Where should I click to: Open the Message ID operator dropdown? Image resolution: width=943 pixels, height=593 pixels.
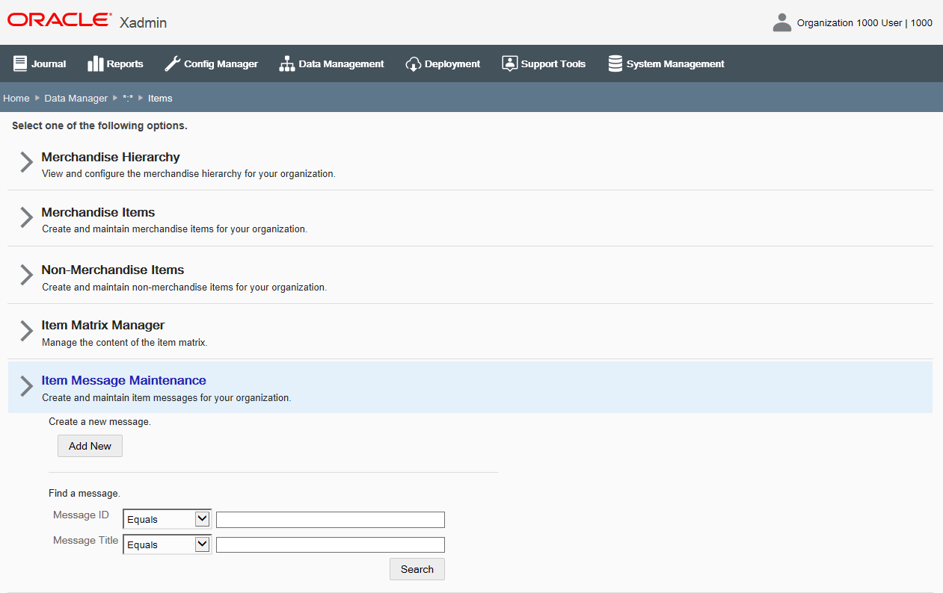(x=168, y=519)
